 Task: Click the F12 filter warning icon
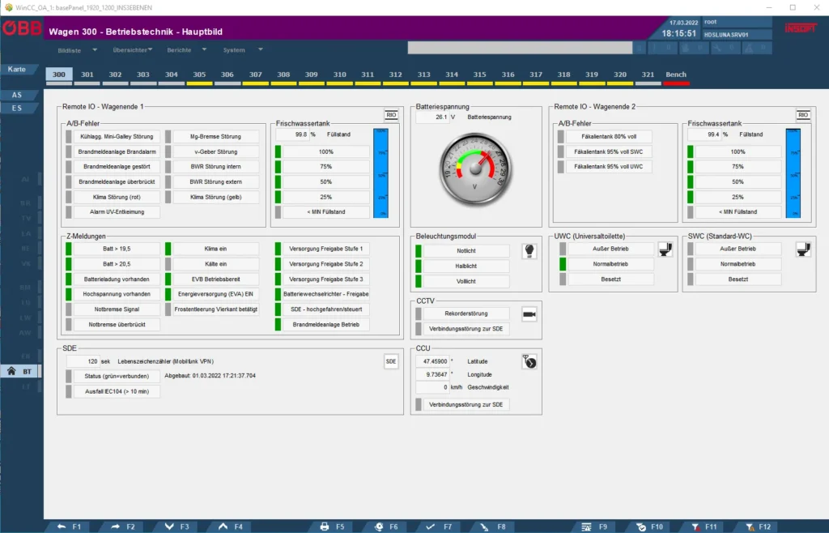750,527
